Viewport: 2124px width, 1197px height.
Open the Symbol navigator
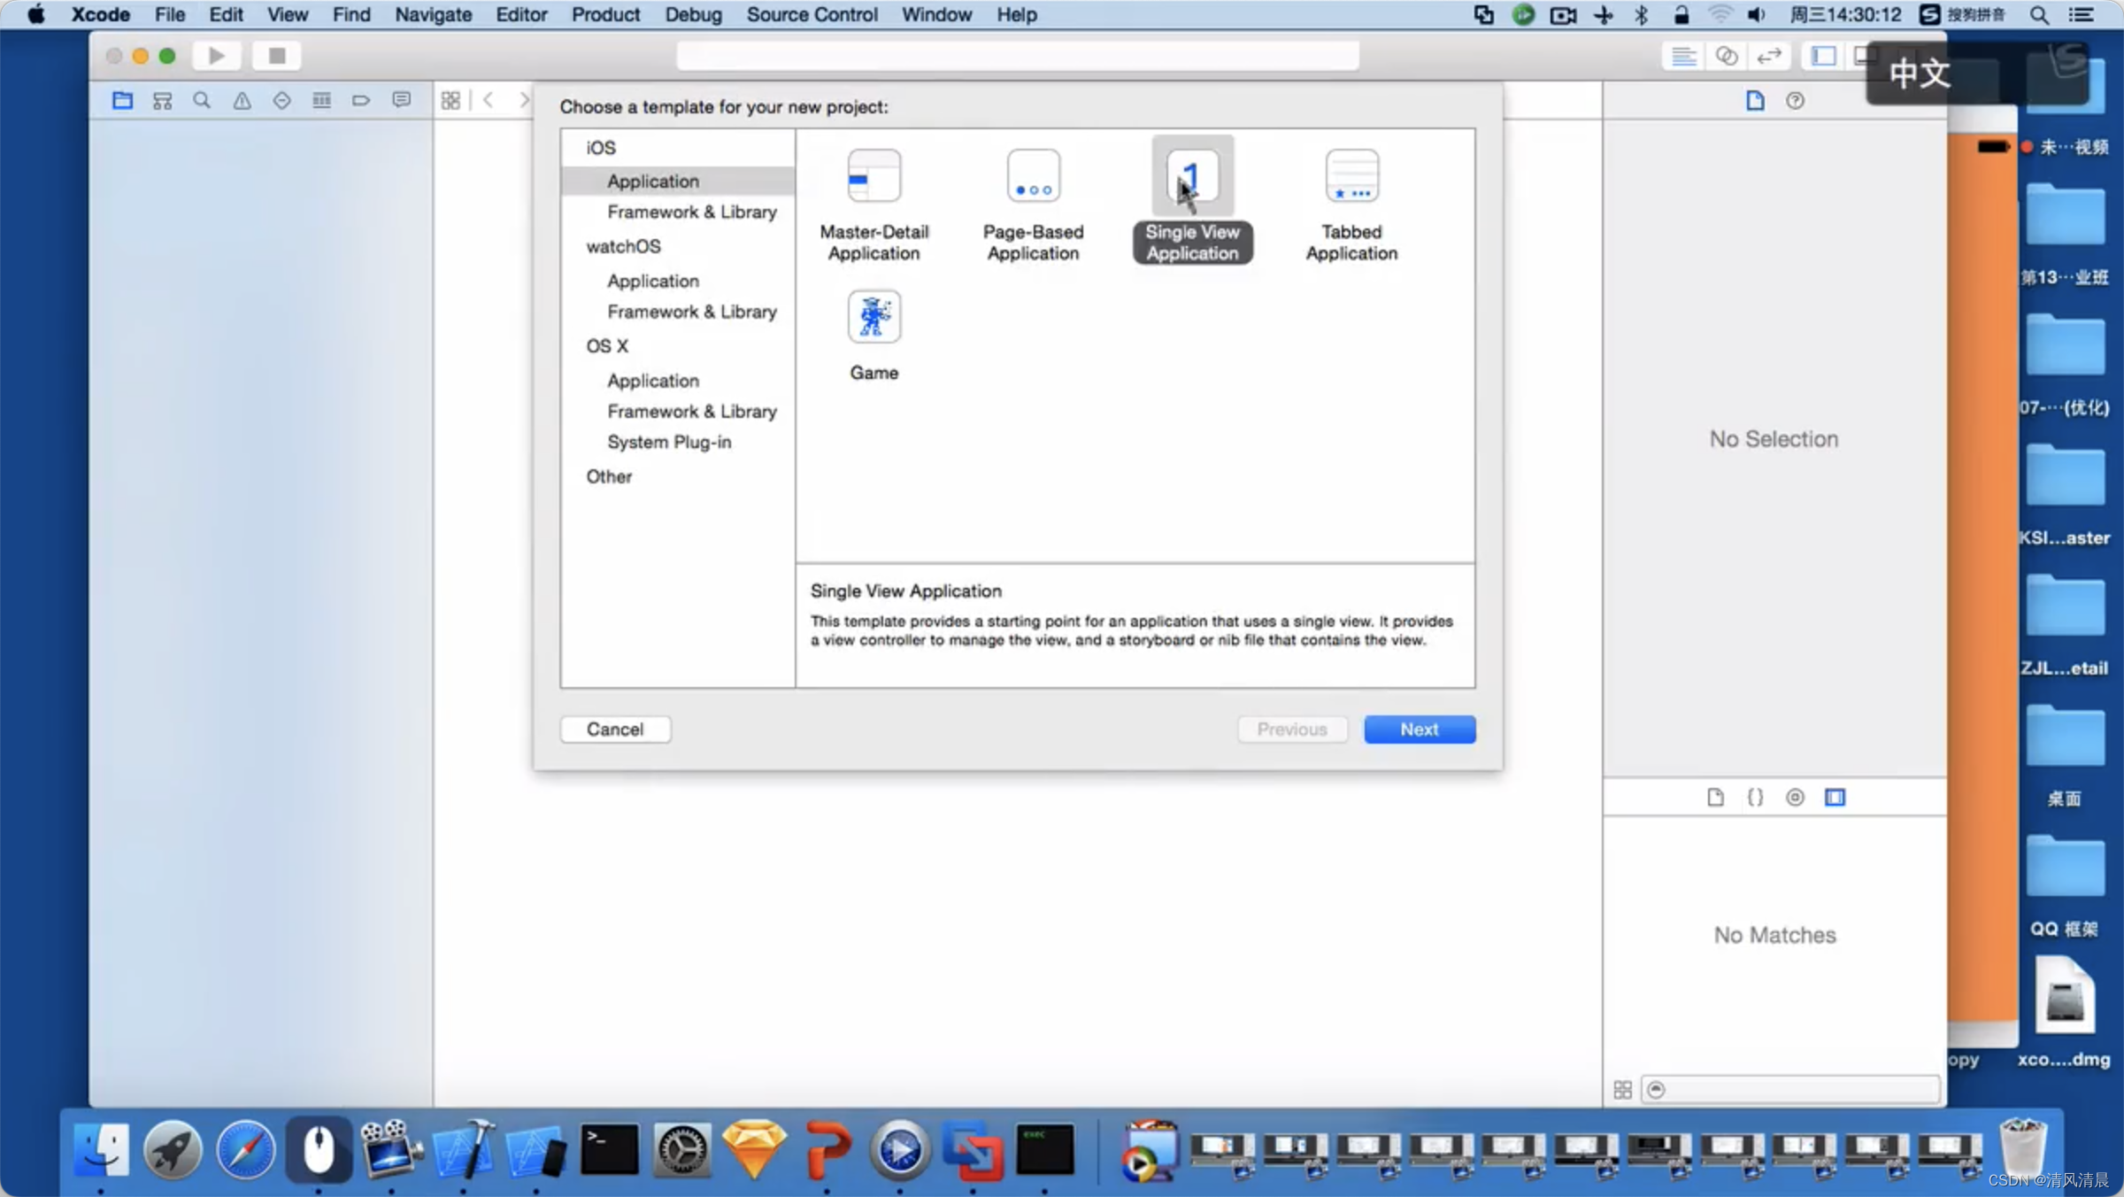pyautogui.click(x=162, y=100)
